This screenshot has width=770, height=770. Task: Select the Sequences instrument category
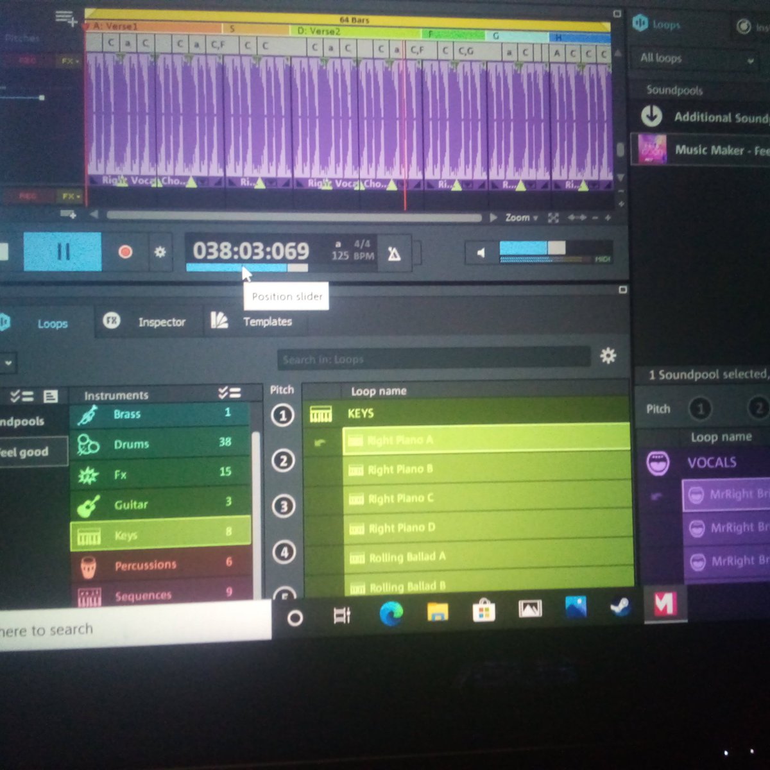point(160,594)
